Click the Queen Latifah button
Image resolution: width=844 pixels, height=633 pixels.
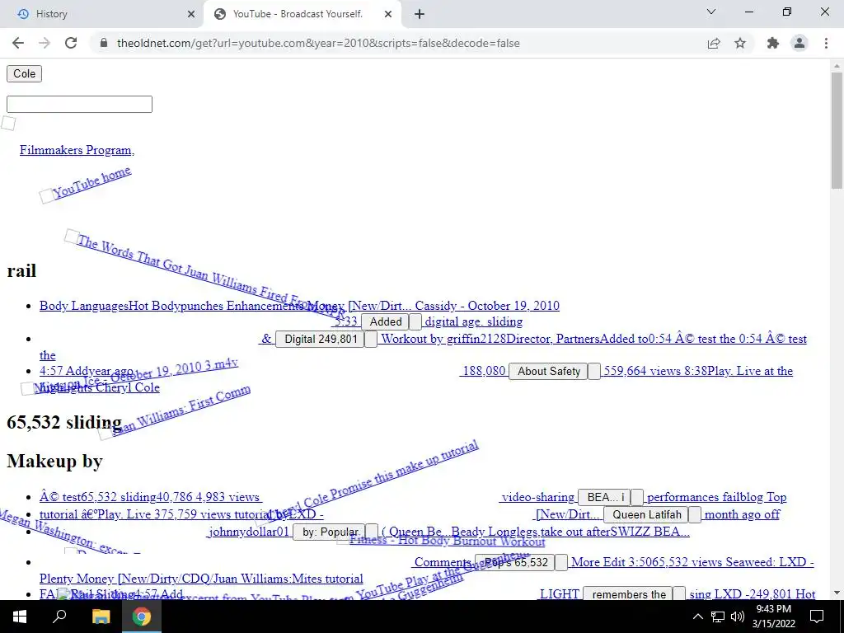point(646,514)
